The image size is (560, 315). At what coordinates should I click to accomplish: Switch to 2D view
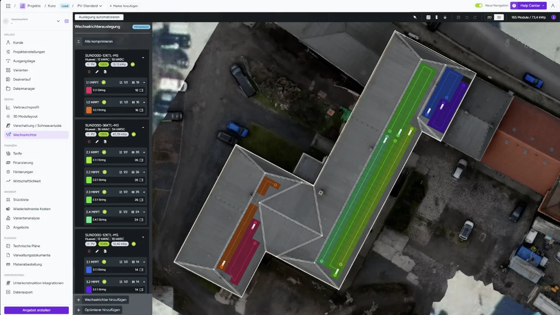click(x=489, y=17)
